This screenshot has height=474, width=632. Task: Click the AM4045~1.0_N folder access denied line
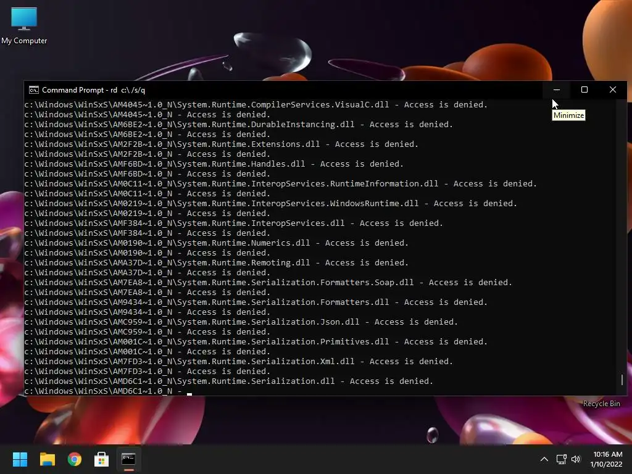(148, 114)
